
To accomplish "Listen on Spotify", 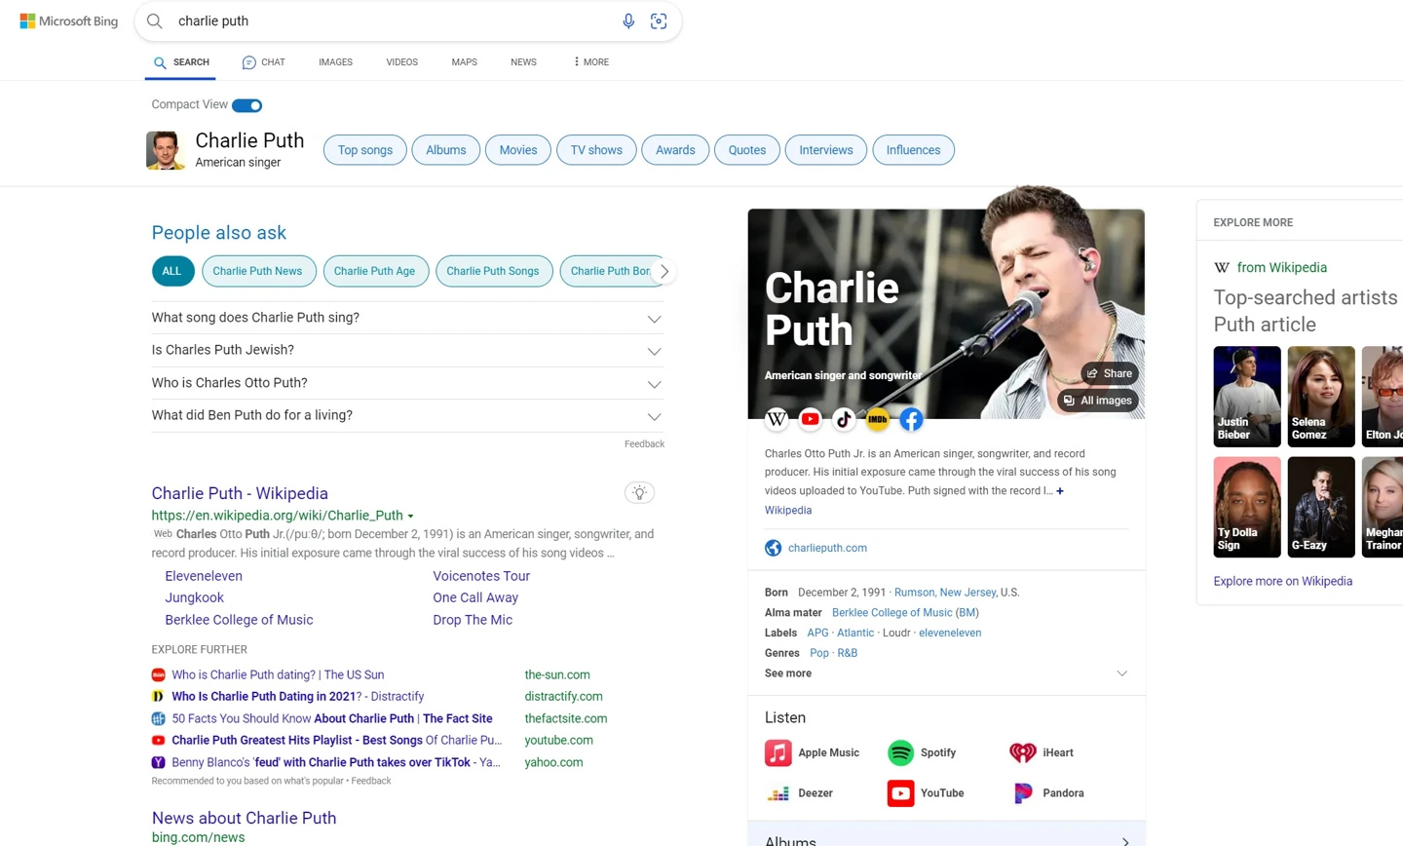I will click(922, 752).
